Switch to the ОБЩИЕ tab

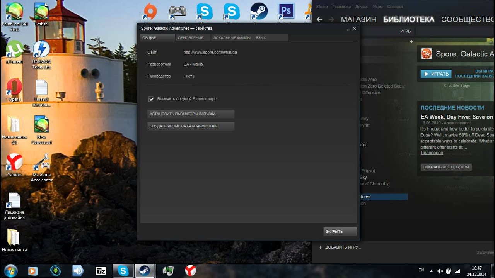pos(157,38)
